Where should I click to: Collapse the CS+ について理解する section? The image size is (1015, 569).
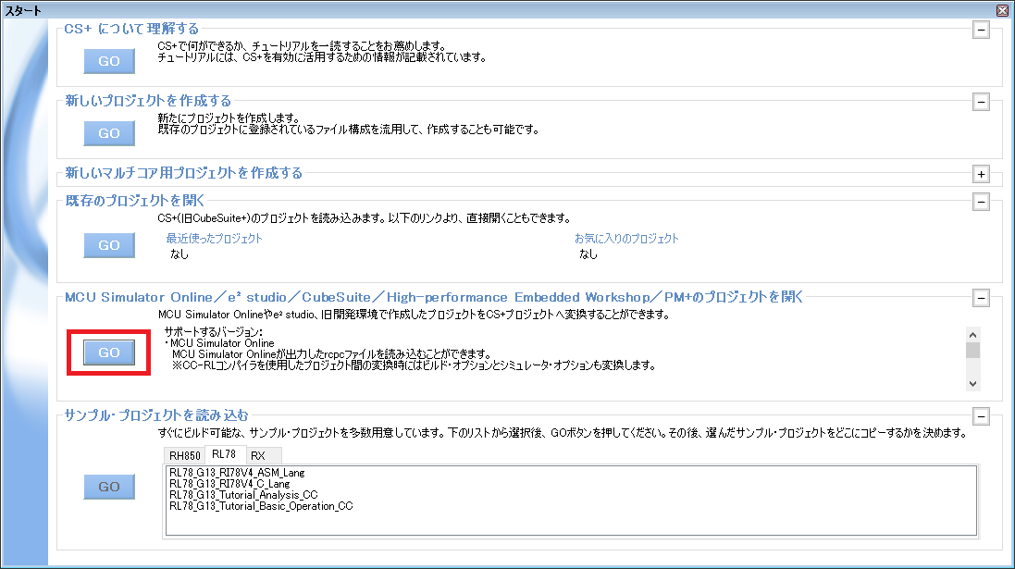(981, 30)
